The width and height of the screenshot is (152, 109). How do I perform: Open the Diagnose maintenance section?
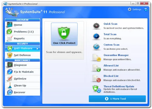point(22,65)
